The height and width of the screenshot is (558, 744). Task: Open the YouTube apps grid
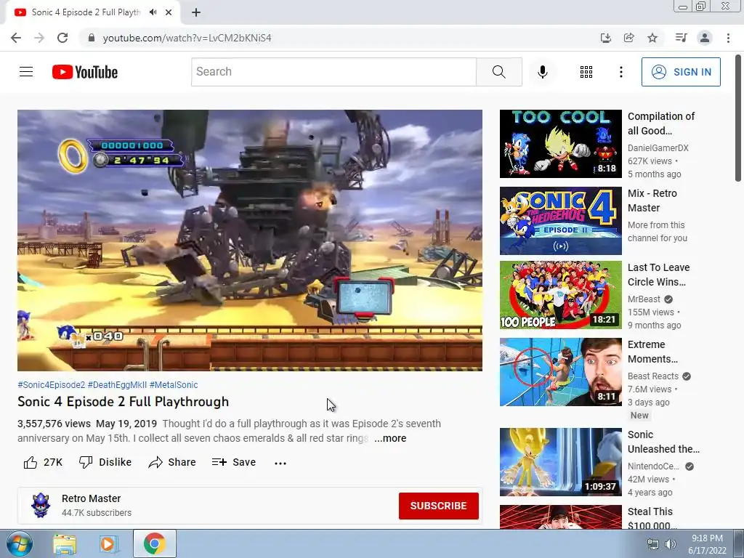586,72
